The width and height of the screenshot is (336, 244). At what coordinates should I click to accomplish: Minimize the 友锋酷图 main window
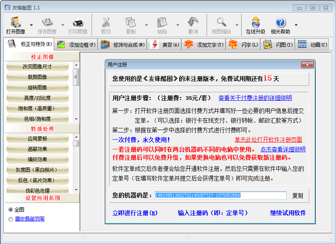[x=299, y=8]
